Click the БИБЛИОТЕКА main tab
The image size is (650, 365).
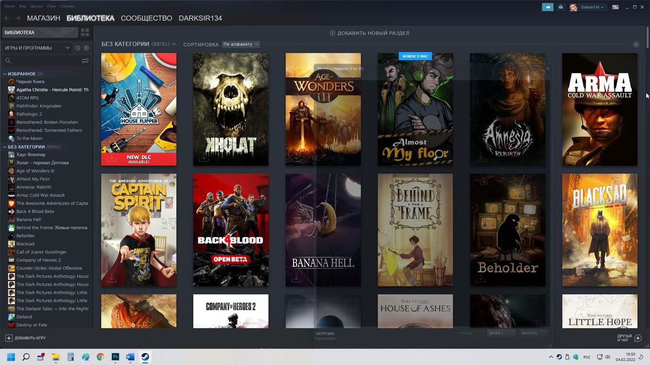(x=90, y=18)
